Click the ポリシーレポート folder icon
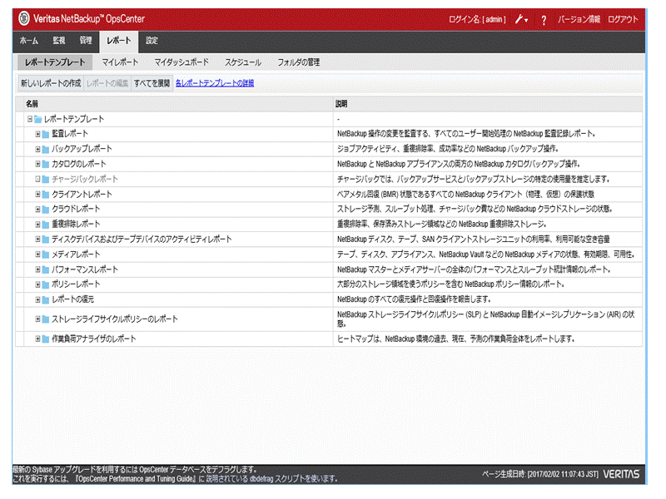Image resolution: width=666 pixels, height=499 pixels. [x=46, y=284]
